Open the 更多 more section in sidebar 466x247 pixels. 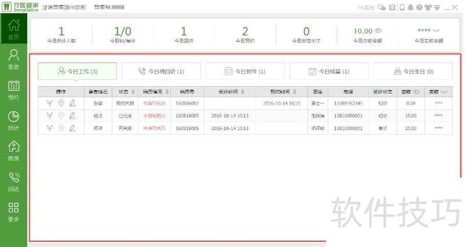pyautogui.click(x=13, y=212)
